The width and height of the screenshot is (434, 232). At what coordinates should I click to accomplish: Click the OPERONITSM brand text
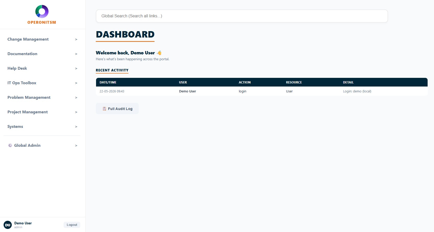click(x=42, y=22)
